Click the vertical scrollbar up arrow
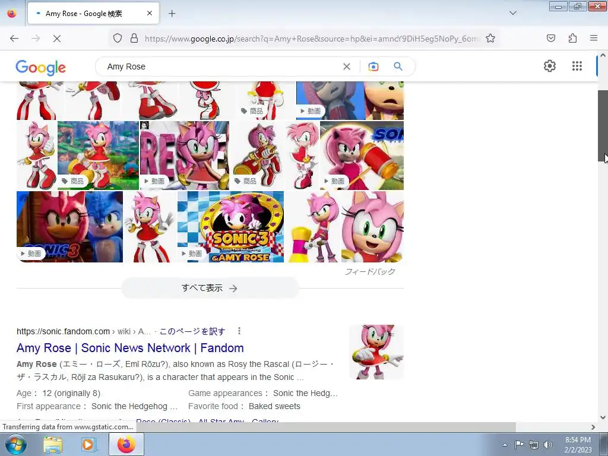 click(x=603, y=55)
